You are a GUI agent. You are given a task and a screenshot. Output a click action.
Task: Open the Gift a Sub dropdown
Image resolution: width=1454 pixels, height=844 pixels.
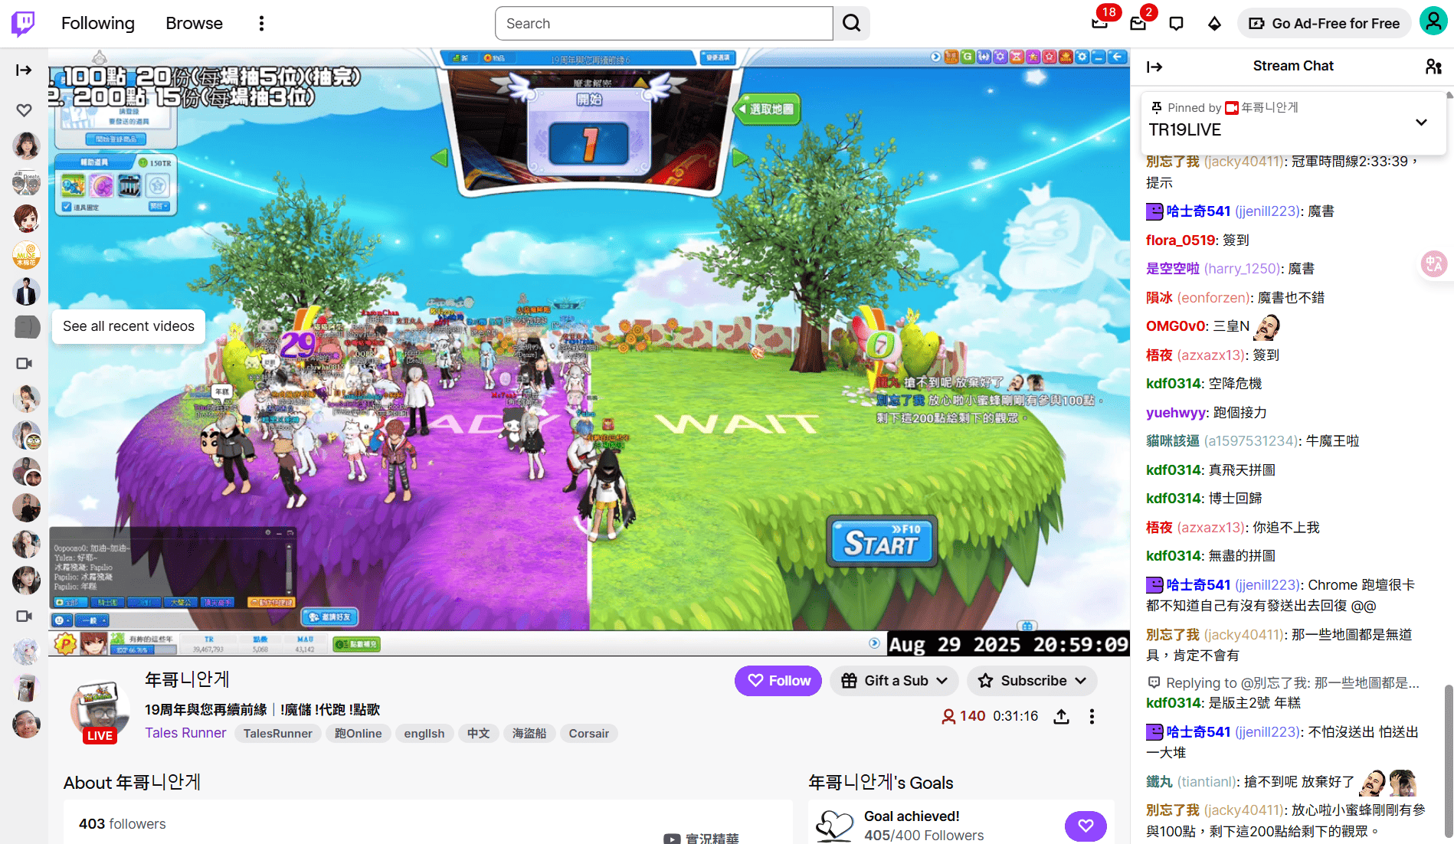894,681
